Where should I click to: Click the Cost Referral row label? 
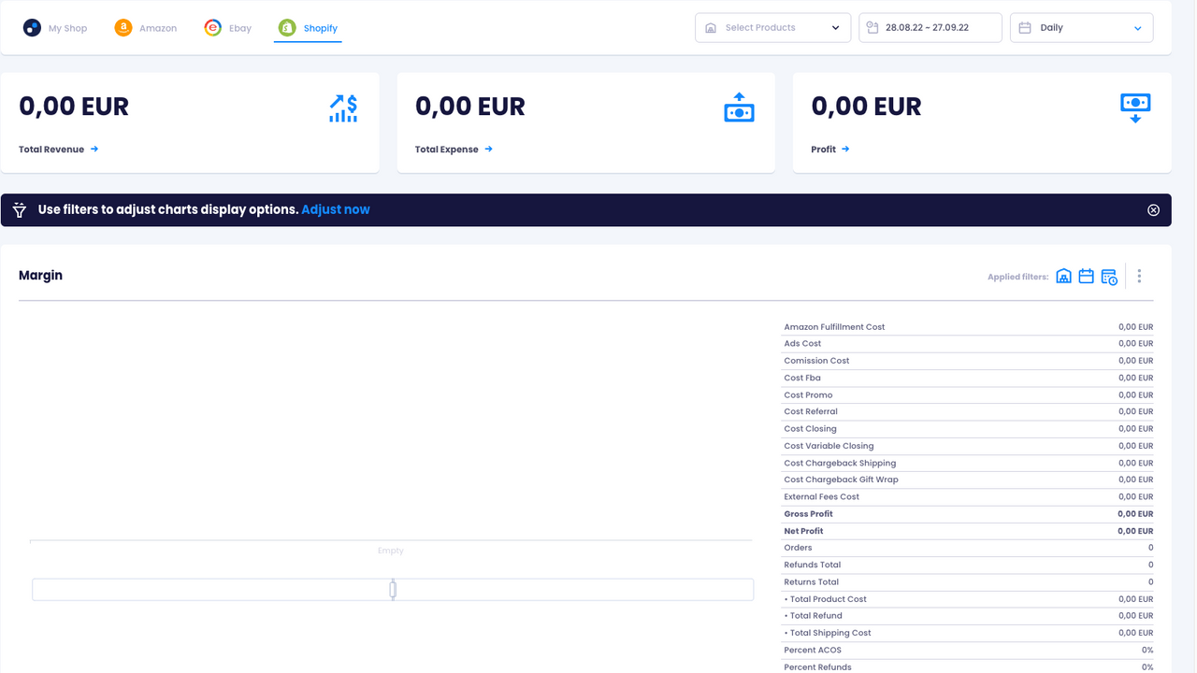click(811, 412)
